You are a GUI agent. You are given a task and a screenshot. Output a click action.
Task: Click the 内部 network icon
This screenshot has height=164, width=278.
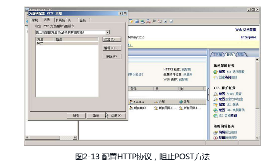(156, 102)
